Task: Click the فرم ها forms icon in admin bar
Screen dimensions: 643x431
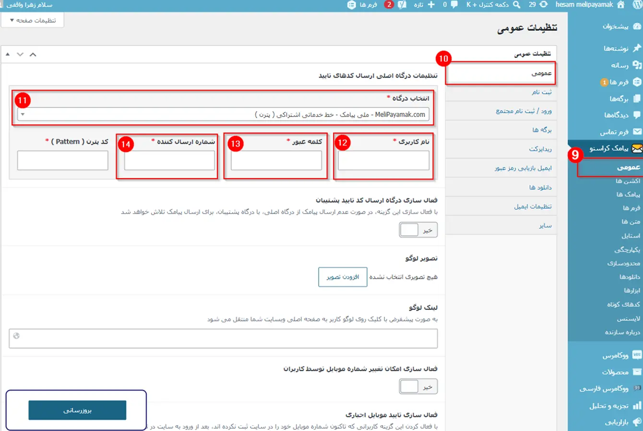Action: click(x=352, y=5)
